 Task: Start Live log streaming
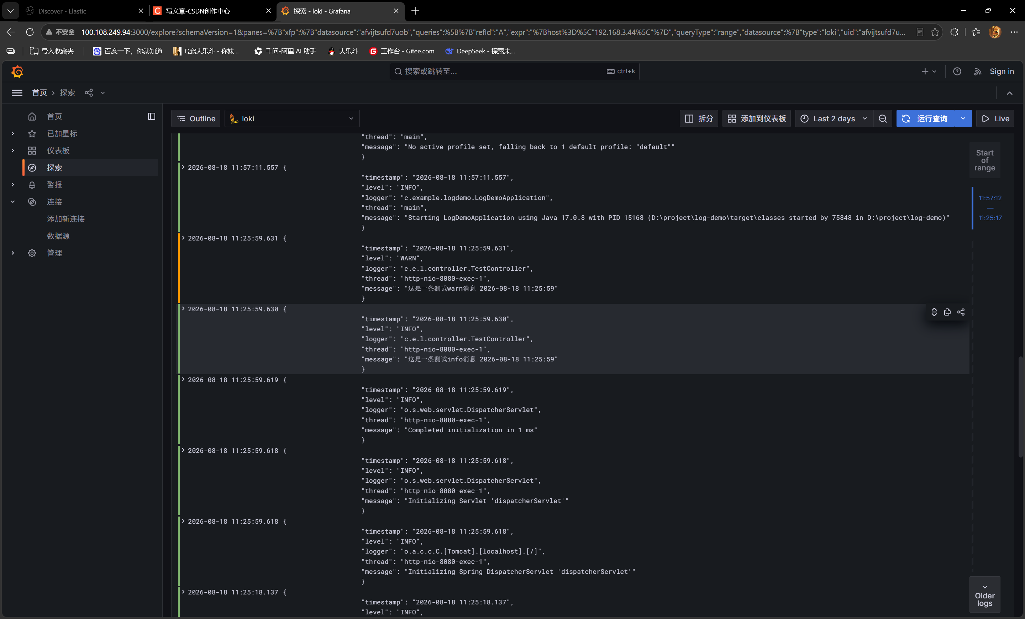(995, 118)
